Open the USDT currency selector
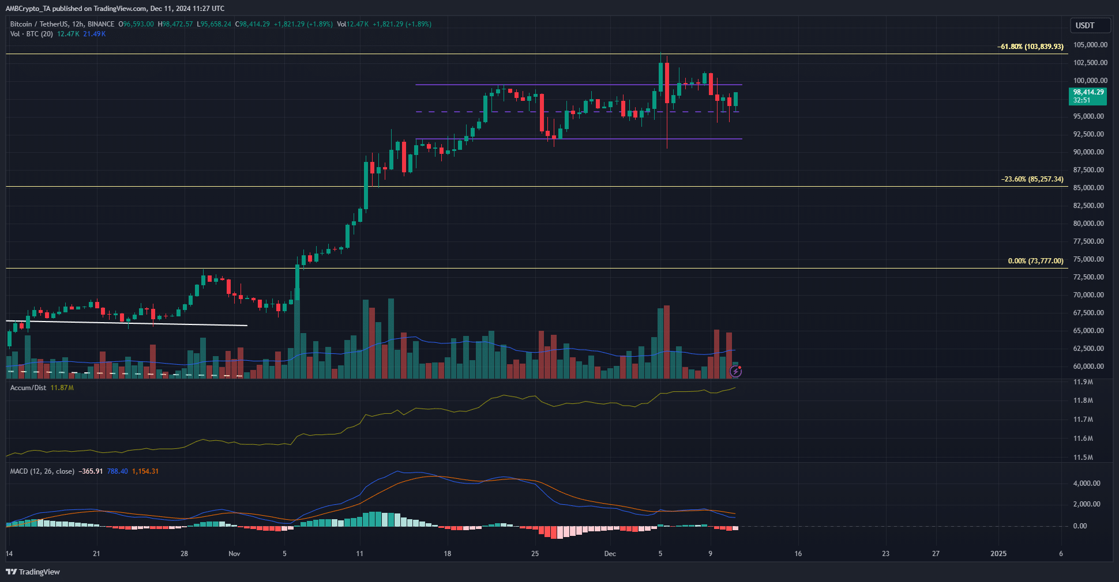Viewport: 1119px width, 582px height. (x=1090, y=25)
